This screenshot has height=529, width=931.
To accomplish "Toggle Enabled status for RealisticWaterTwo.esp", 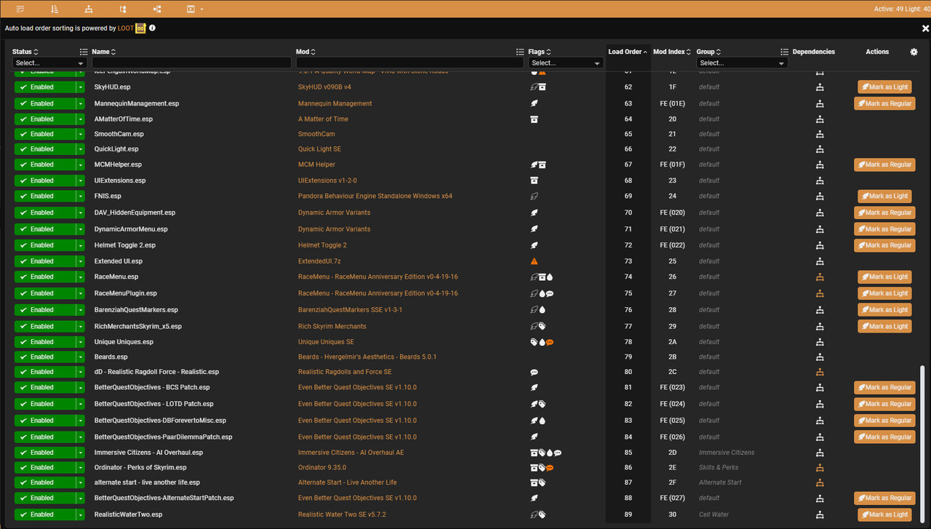I will [x=44, y=514].
